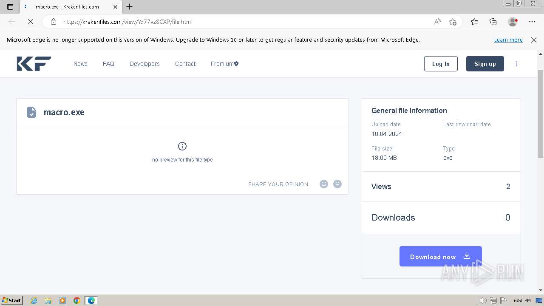Viewport: 544px width, 306px height.
Task: Rate the file with the happy face
Action: point(324,184)
